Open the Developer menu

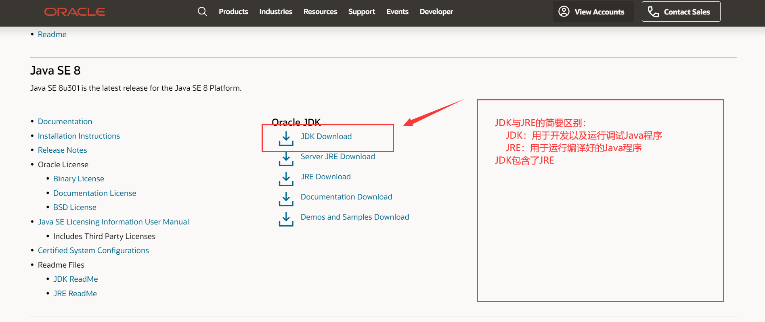(436, 12)
